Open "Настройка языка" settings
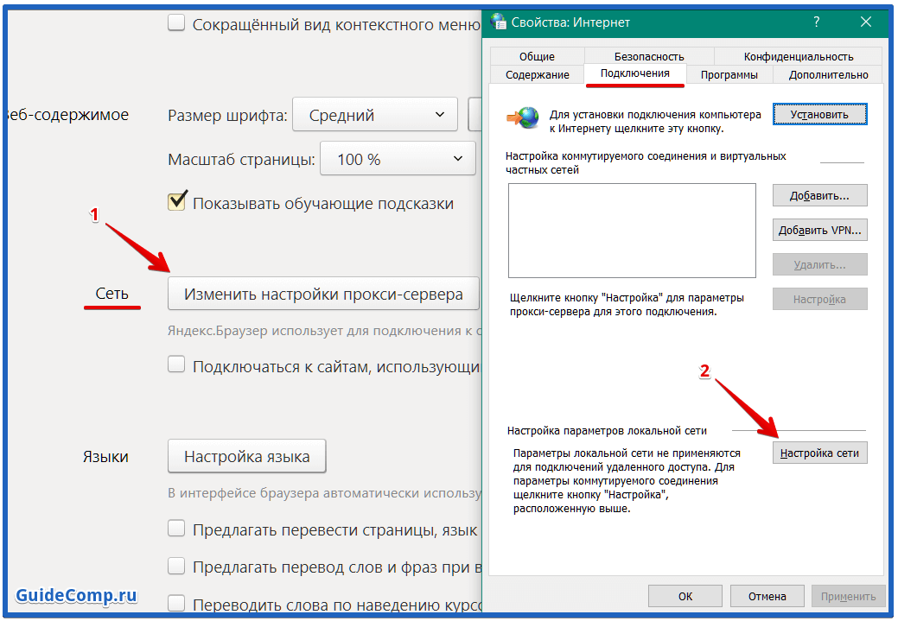This screenshot has height=621, width=898. point(246,456)
